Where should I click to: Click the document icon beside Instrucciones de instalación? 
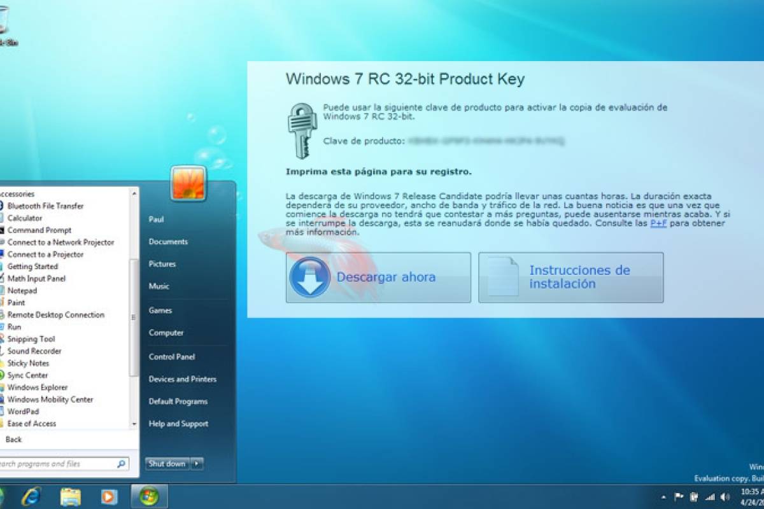[502, 277]
